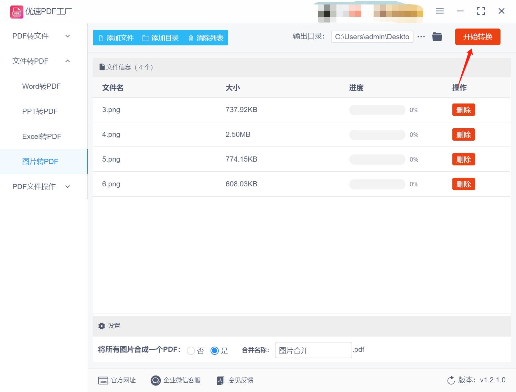The image size is (516, 392).
Task: Click the 合并名称 filename input field
Action: click(313, 350)
